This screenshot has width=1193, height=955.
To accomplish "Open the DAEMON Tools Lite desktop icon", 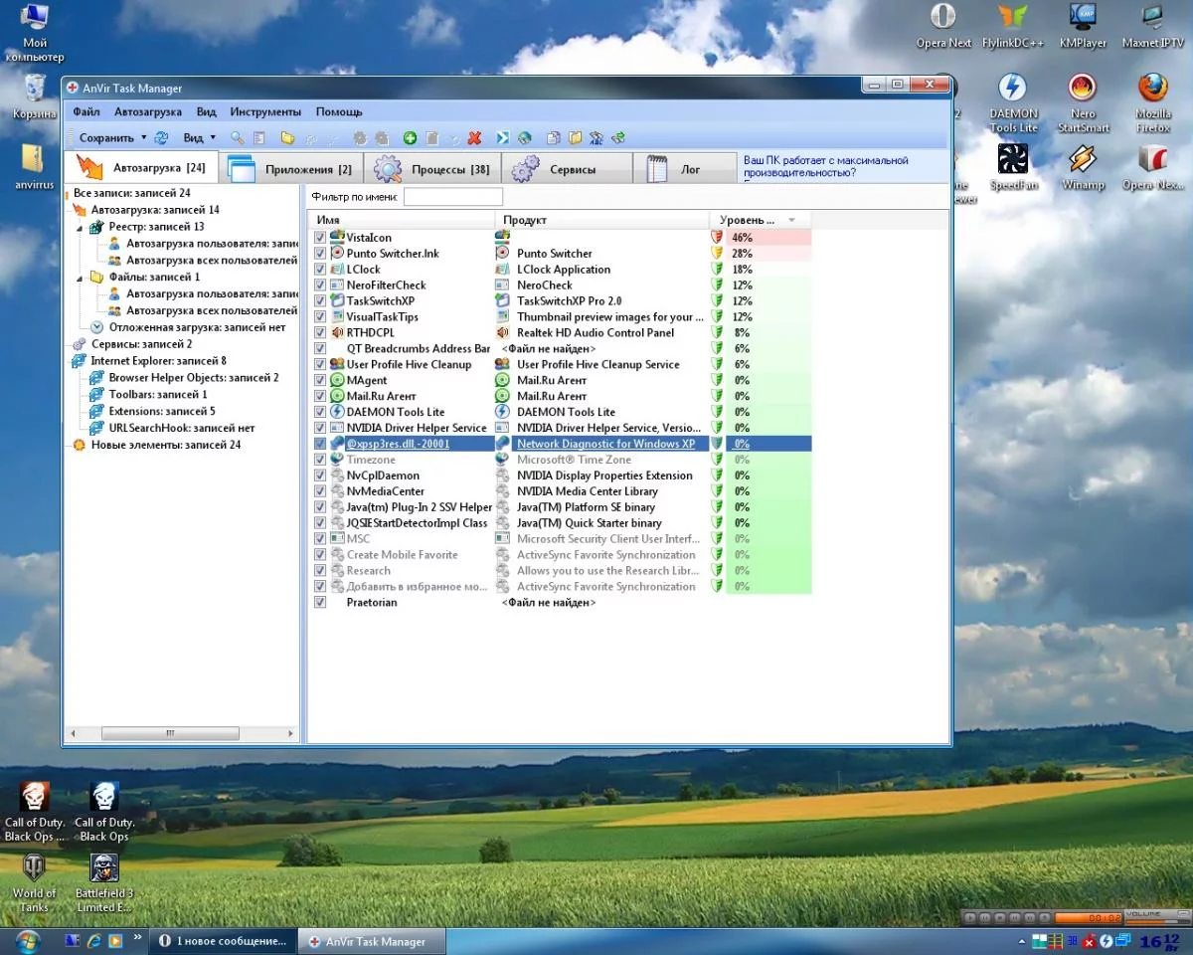I will (x=1013, y=102).
